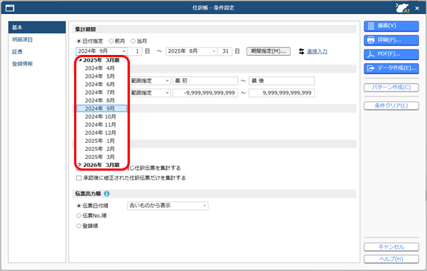
Task: Click the 直接入力 link
Action: [317, 51]
